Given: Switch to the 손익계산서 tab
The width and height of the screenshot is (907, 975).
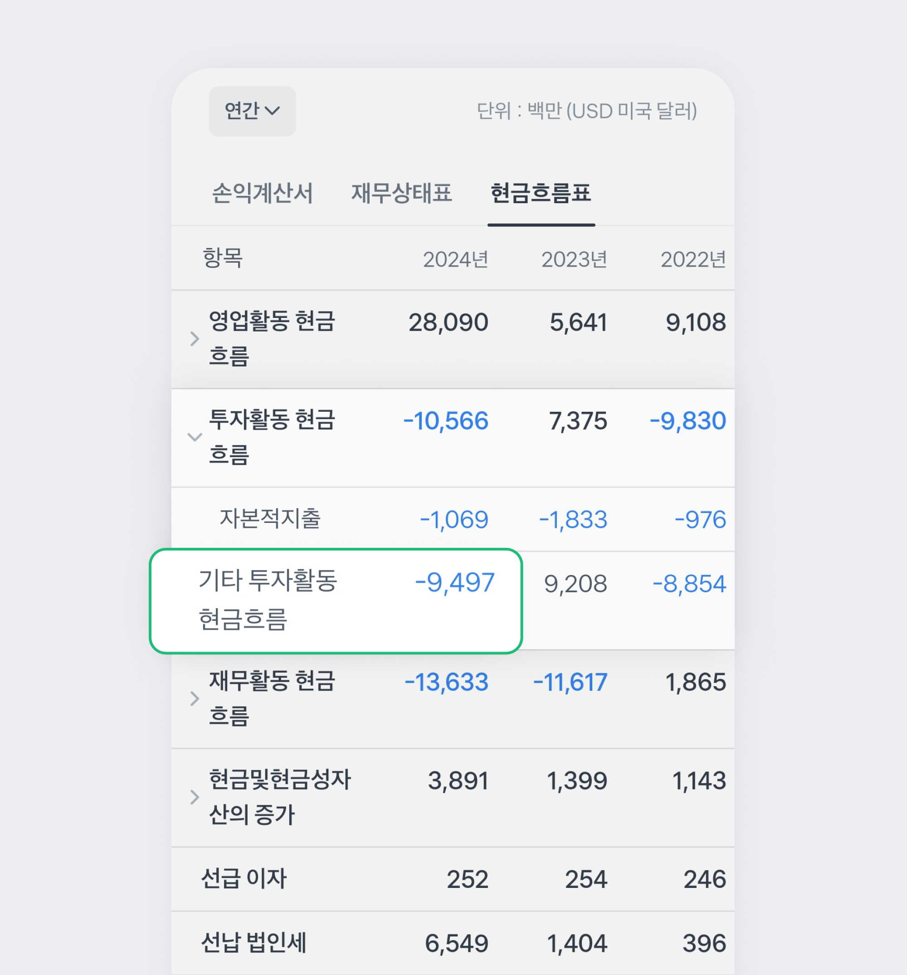Looking at the screenshot, I should point(263,193).
